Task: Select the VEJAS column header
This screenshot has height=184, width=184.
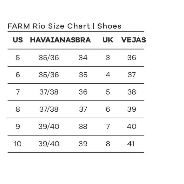Action: point(134,40)
